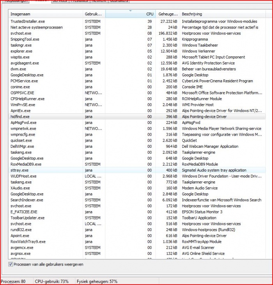Sort by the Imagenaam column header
Viewport: 273px width, 285px height.
46,14
